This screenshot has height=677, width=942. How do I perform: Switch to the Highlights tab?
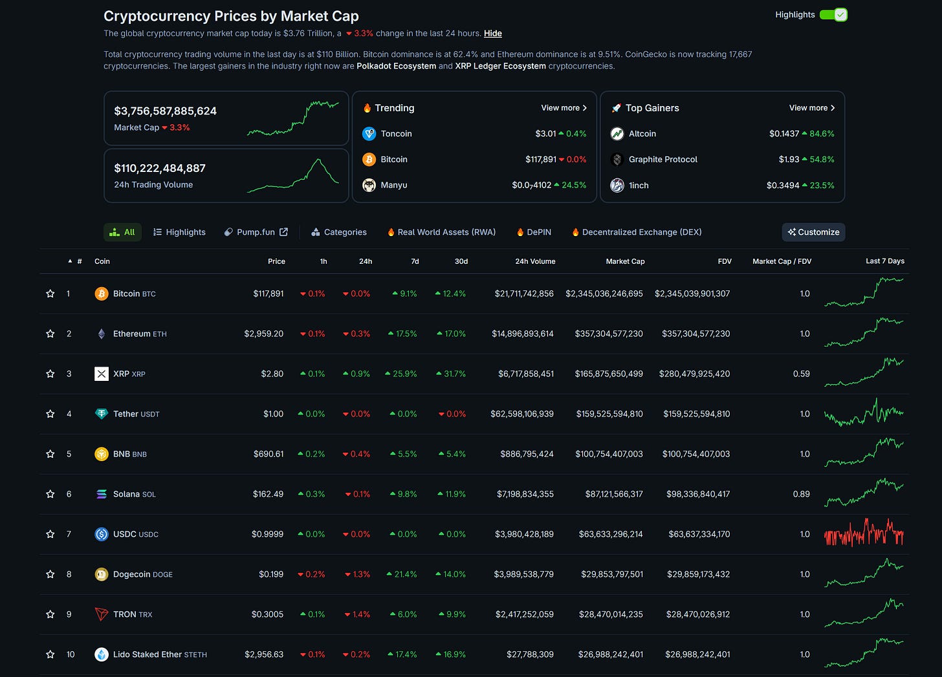(x=179, y=232)
